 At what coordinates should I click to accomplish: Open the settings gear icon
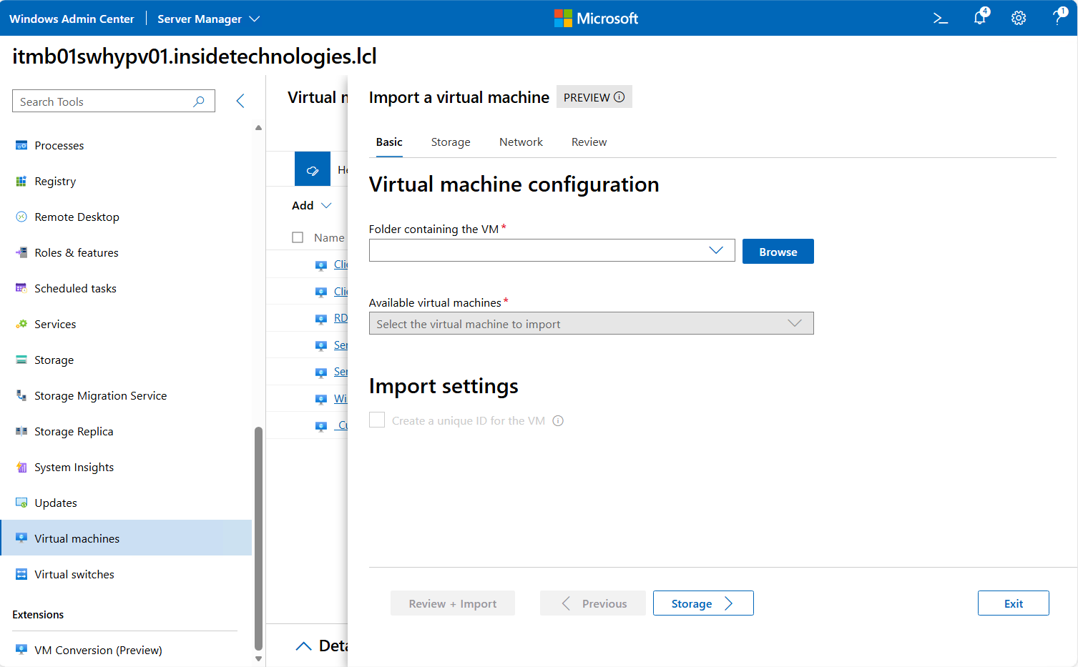[x=1019, y=19]
